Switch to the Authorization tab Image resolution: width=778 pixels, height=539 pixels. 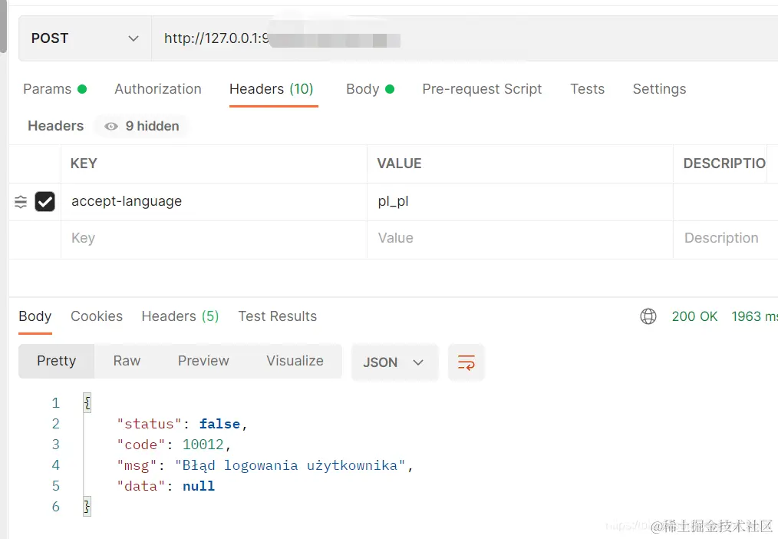(158, 89)
